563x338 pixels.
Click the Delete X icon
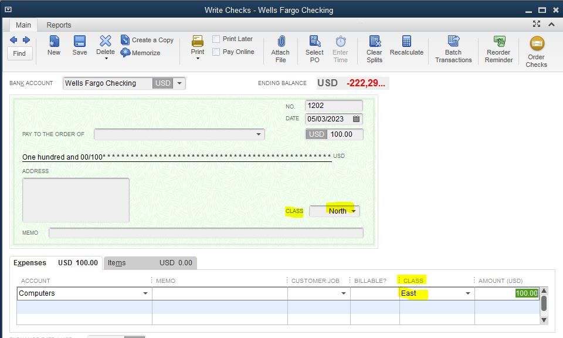(106, 41)
